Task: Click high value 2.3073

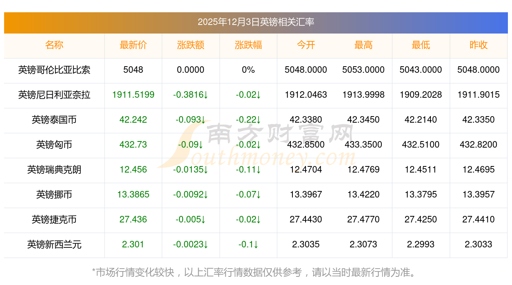Action: 363,245
